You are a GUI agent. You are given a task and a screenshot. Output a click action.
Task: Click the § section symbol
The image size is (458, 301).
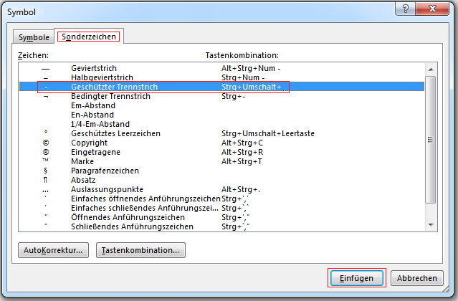click(45, 171)
